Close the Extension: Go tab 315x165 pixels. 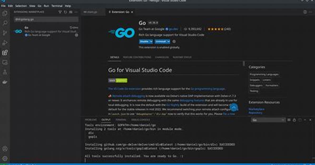132,12
